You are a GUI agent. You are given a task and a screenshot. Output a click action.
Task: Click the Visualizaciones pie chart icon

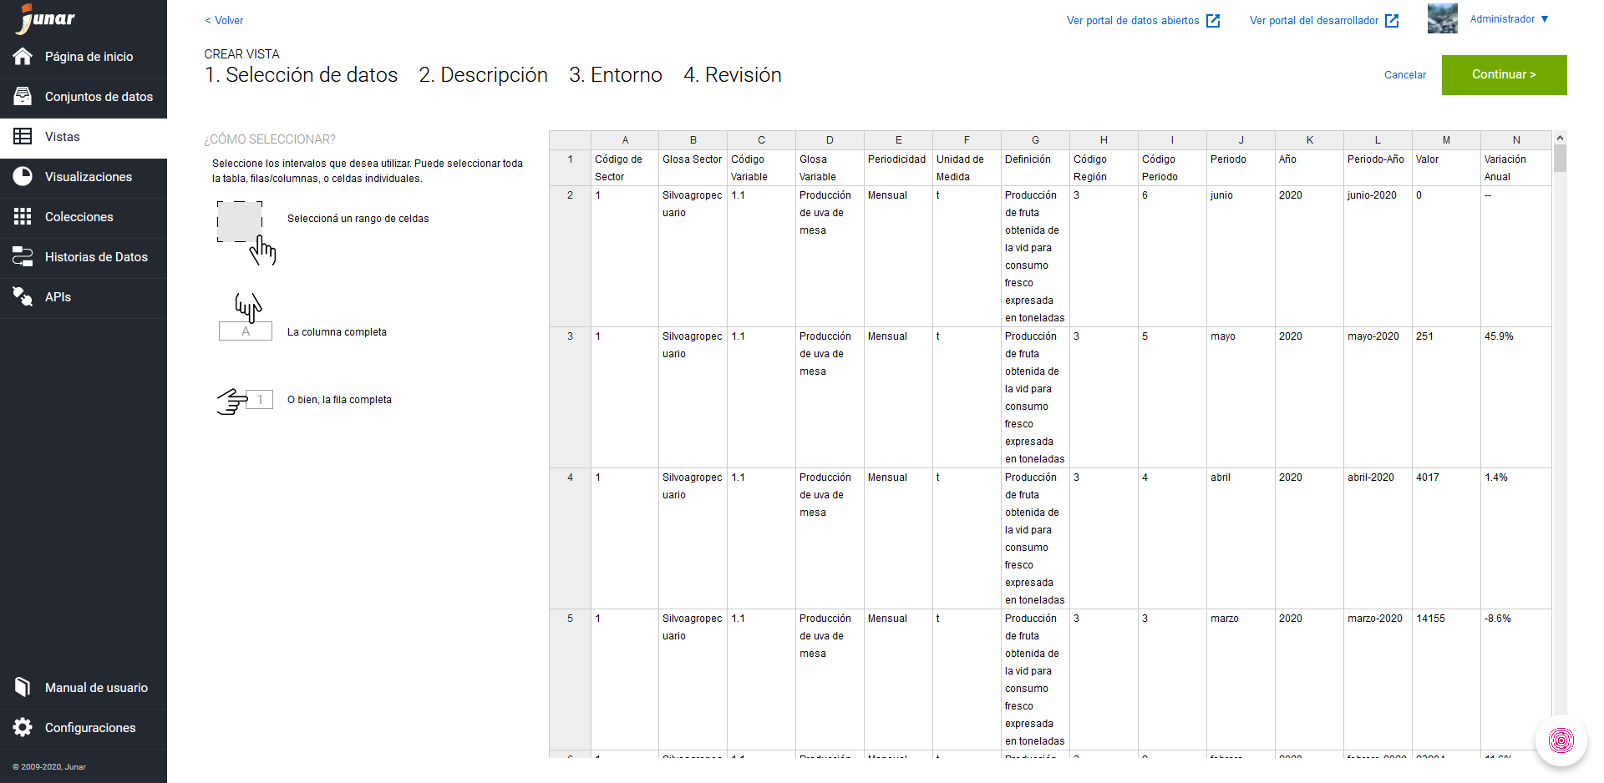pyautogui.click(x=23, y=176)
